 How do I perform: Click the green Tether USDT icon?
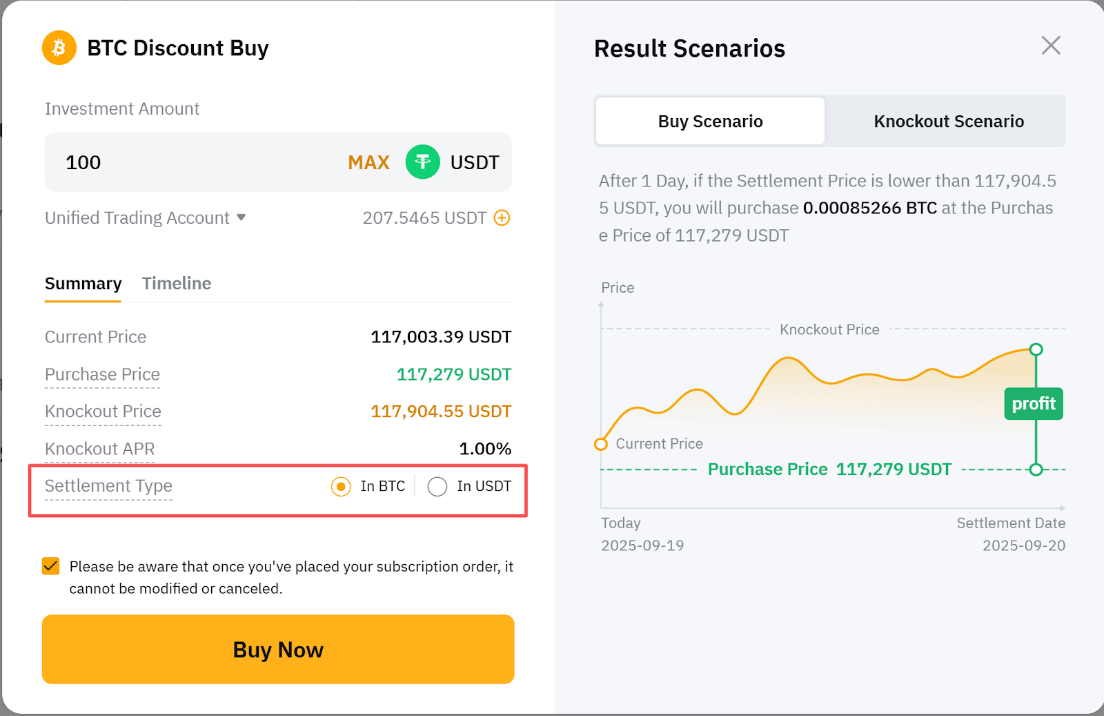coord(422,162)
